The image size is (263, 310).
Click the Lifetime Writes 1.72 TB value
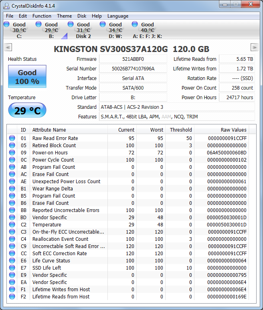click(237, 69)
